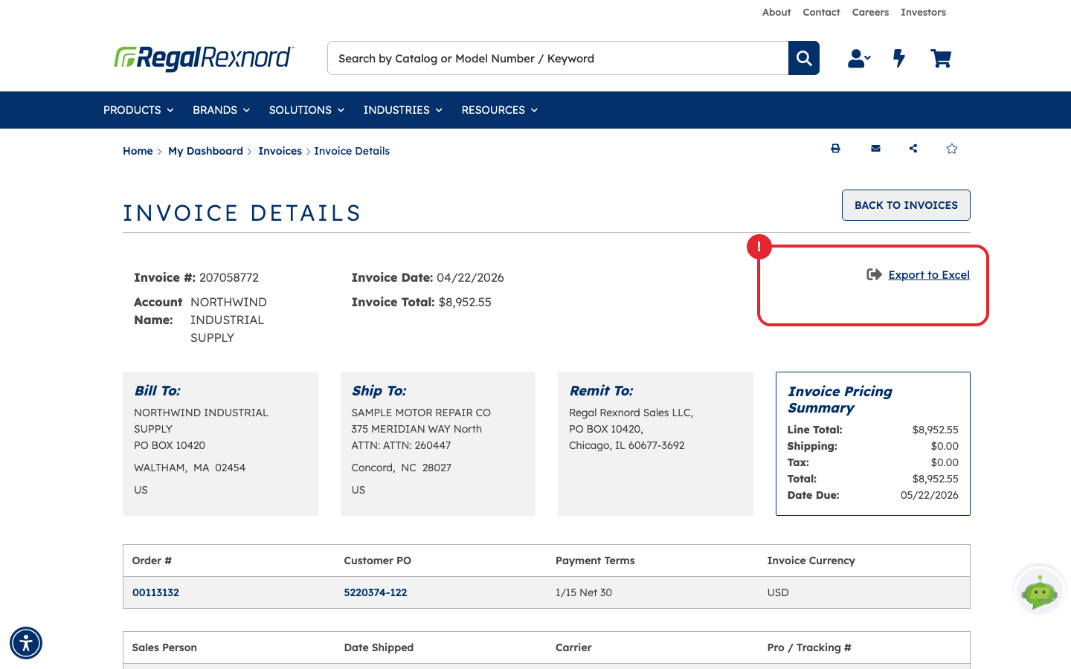Click the Back to Invoices button
The width and height of the screenshot is (1071, 669).
(x=906, y=205)
